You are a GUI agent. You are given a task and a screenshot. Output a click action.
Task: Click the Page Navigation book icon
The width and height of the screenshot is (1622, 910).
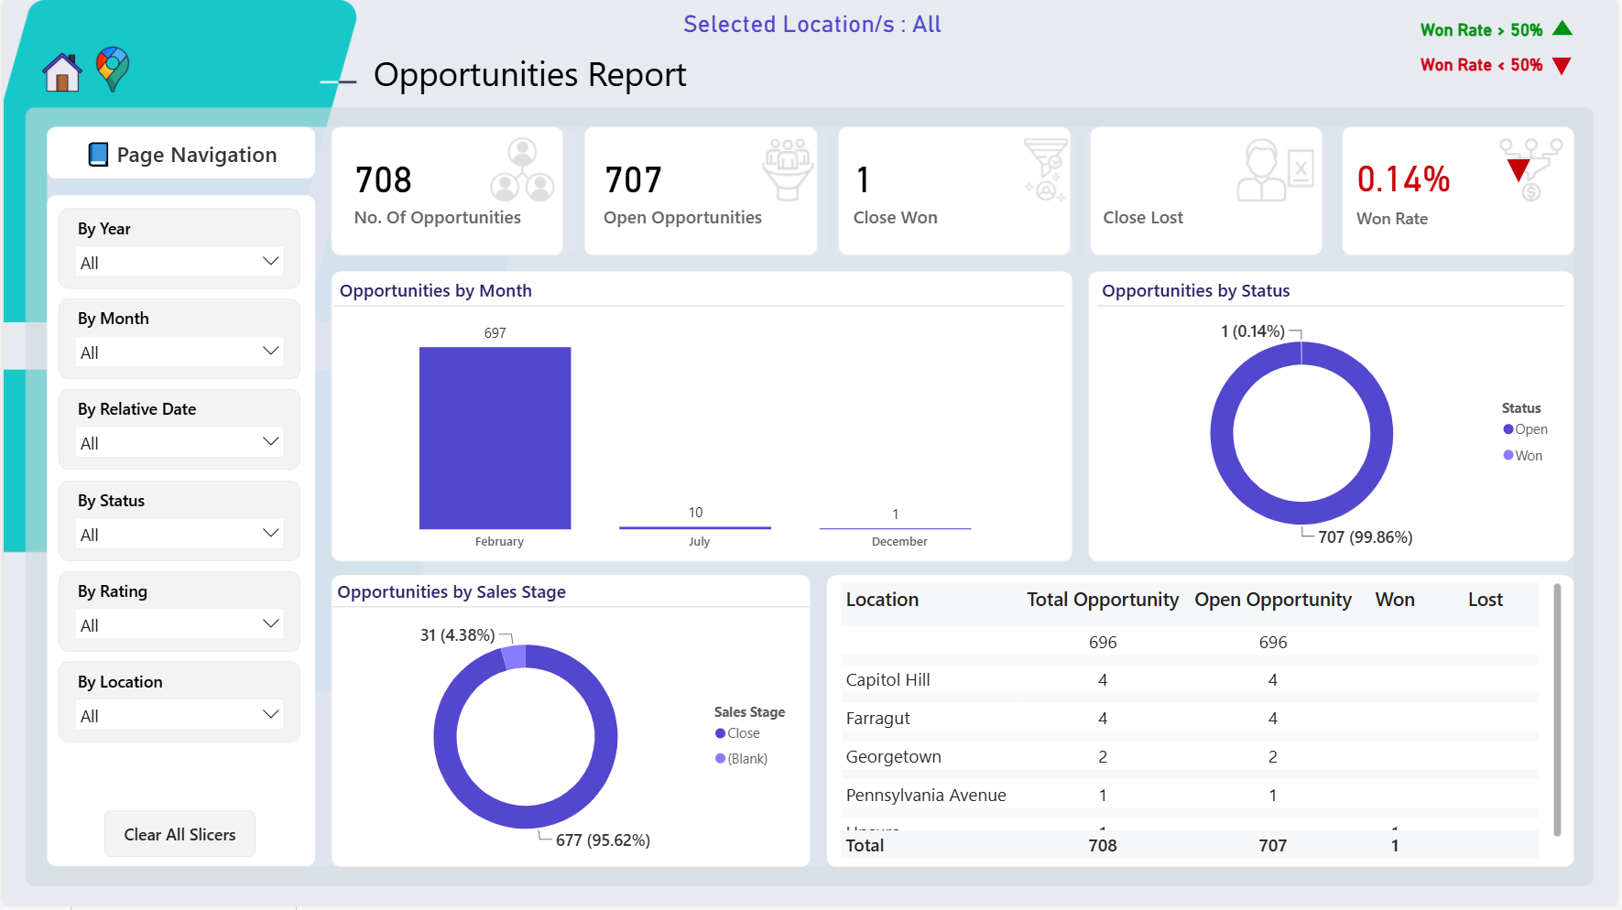pyautogui.click(x=98, y=155)
